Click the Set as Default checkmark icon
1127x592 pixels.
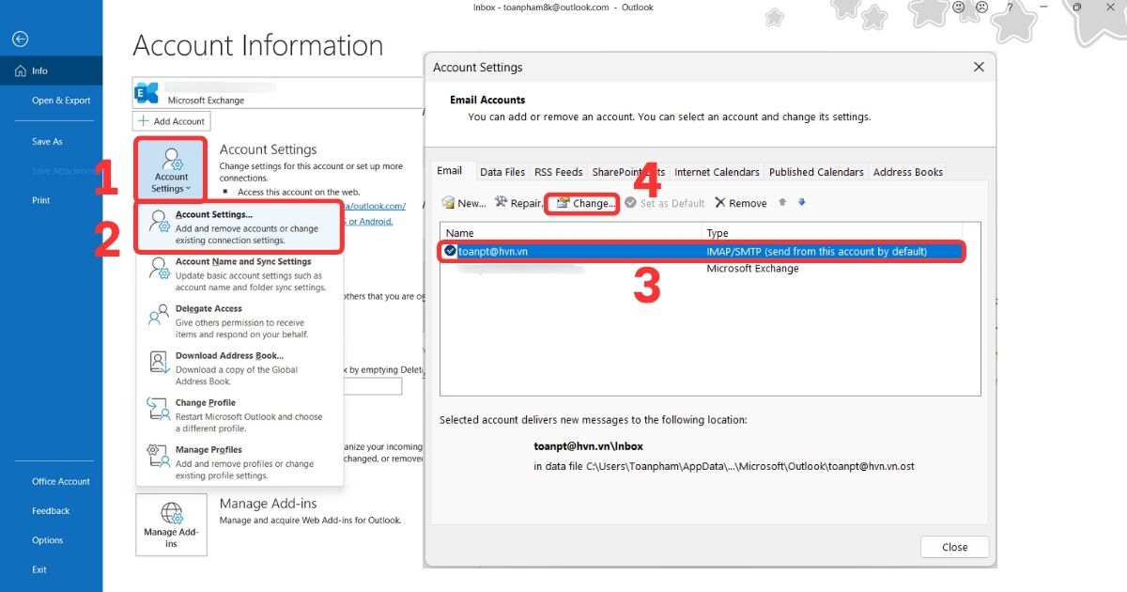click(630, 202)
